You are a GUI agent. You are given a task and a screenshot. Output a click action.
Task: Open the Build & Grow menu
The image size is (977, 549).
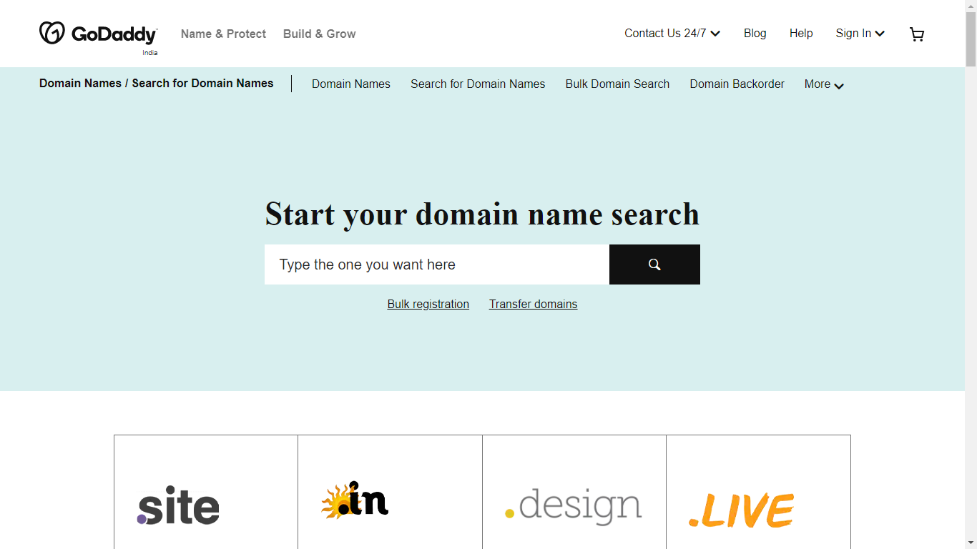pos(319,34)
